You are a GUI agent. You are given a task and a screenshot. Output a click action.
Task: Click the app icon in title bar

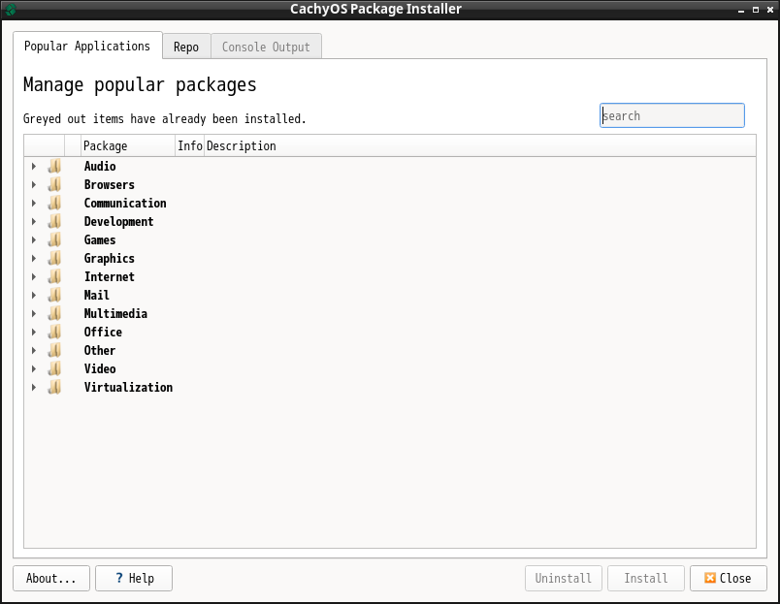click(11, 10)
